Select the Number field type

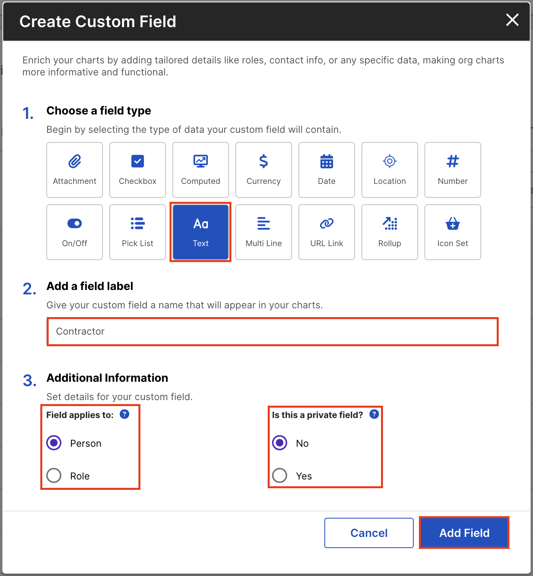(x=452, y=170)
